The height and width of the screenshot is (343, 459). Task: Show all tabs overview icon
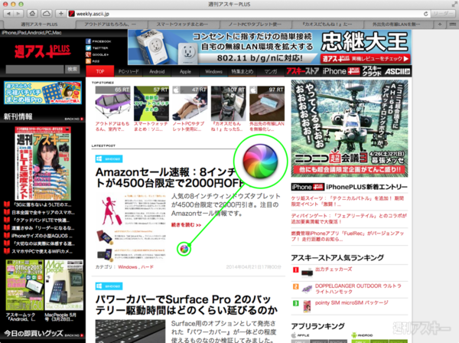(451, 24)
